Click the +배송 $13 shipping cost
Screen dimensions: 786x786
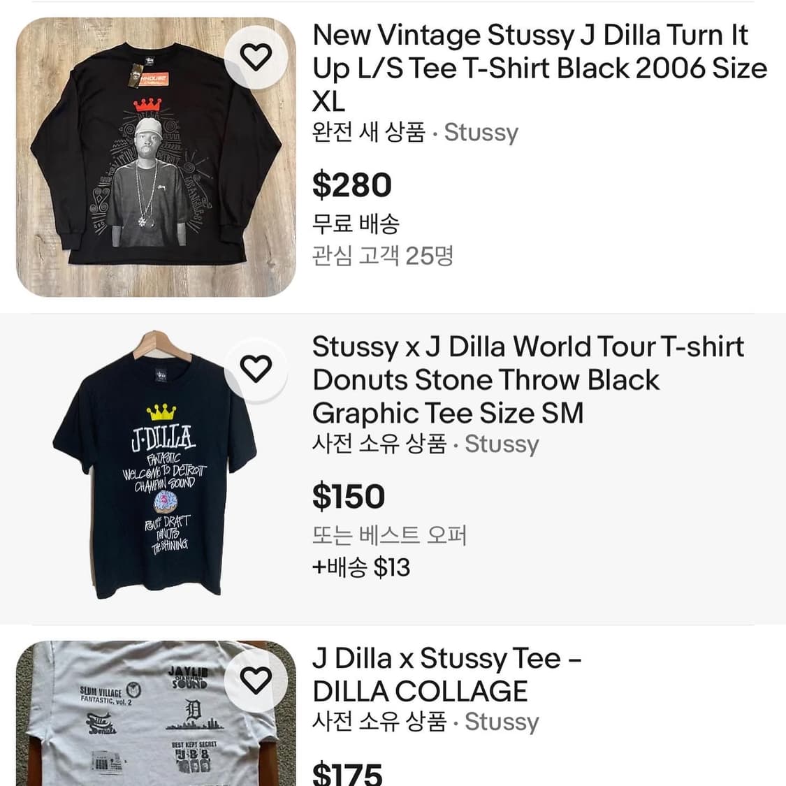click(x=361, y=567)
